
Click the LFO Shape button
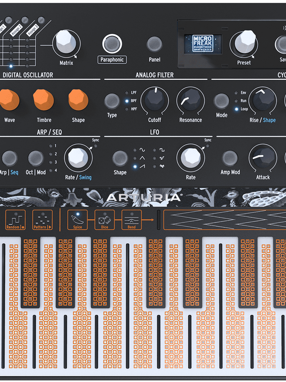tap(120, 159)
